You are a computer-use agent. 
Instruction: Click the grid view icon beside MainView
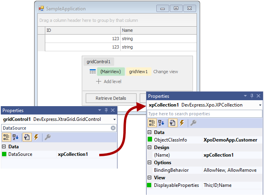coord(92,72)
